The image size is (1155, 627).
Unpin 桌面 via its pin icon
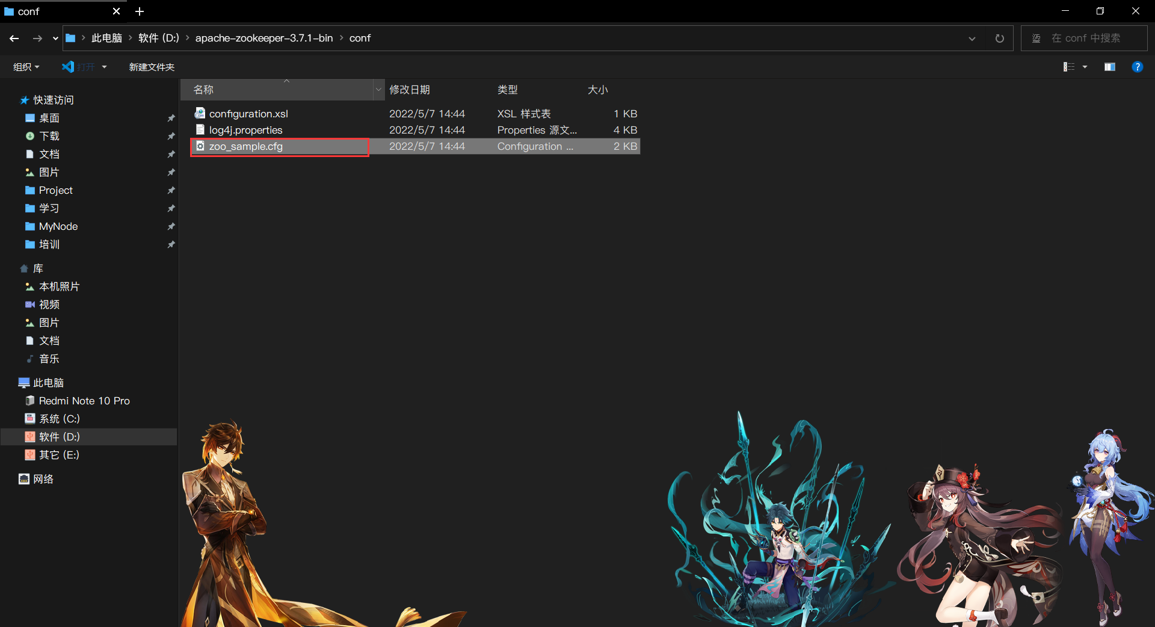(x=171, y=118)
